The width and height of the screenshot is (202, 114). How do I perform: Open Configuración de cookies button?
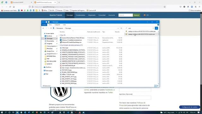[x=189, y=107]
